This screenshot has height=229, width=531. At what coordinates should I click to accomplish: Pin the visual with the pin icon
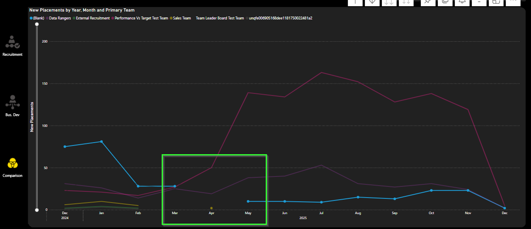[x=428, y=2]
